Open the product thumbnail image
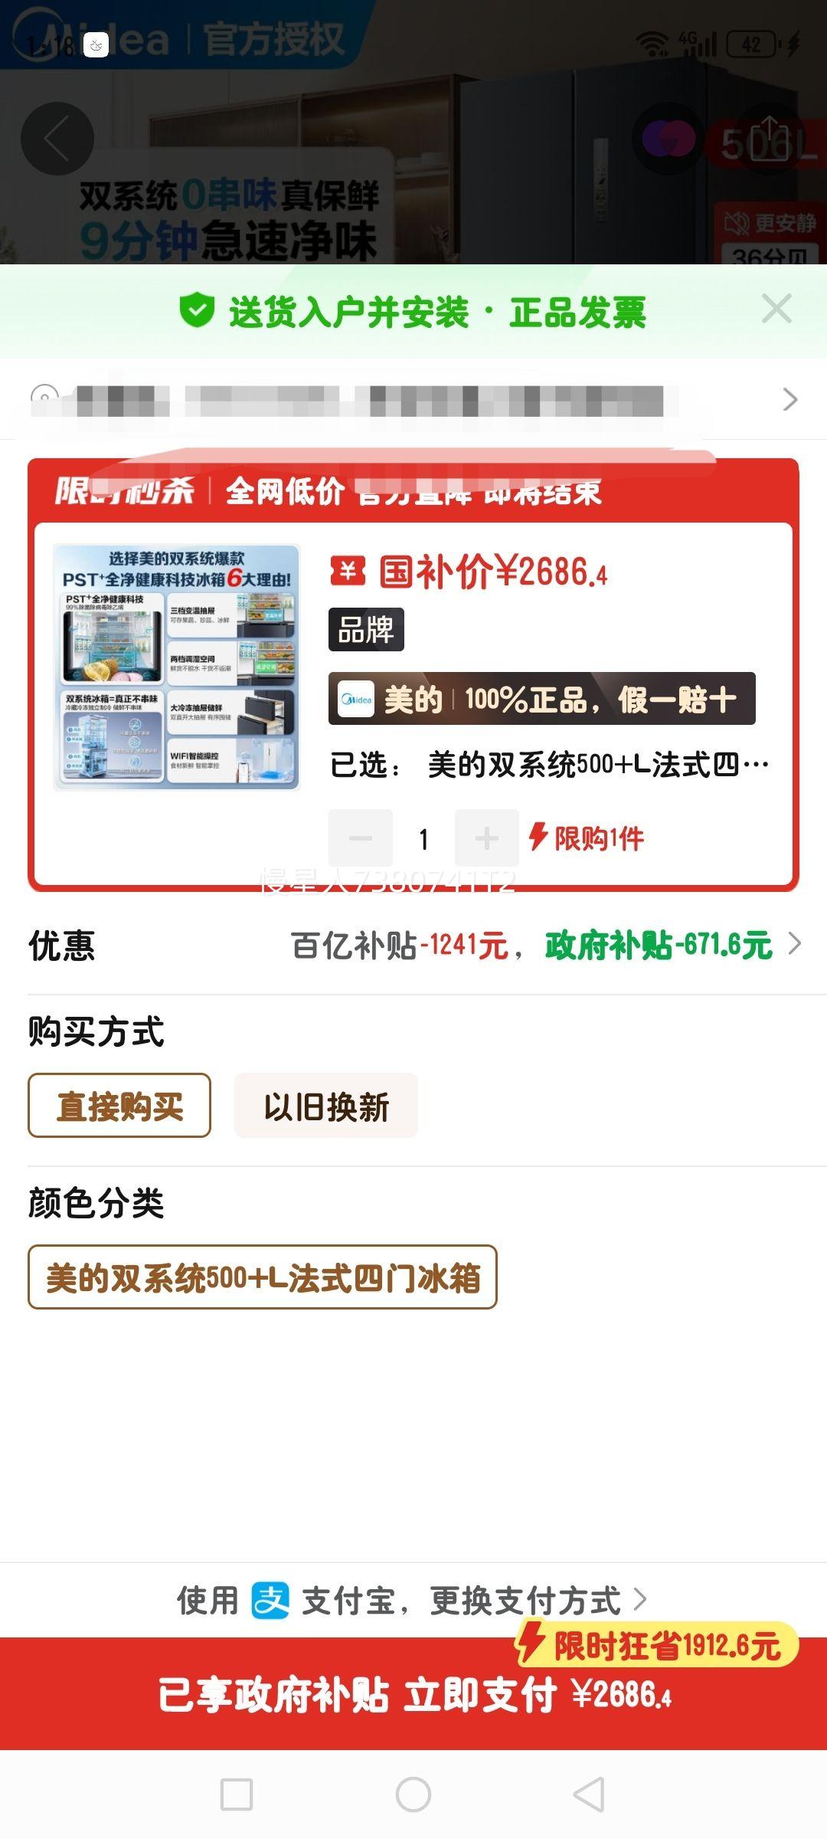 coord(176,667)
